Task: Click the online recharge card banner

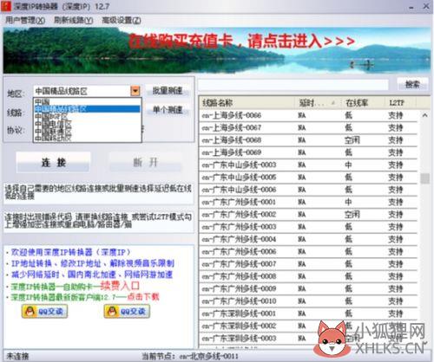Action: coord(216,50)
